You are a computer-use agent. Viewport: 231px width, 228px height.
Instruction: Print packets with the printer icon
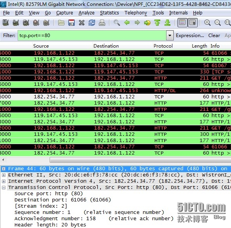click(102, 23)
